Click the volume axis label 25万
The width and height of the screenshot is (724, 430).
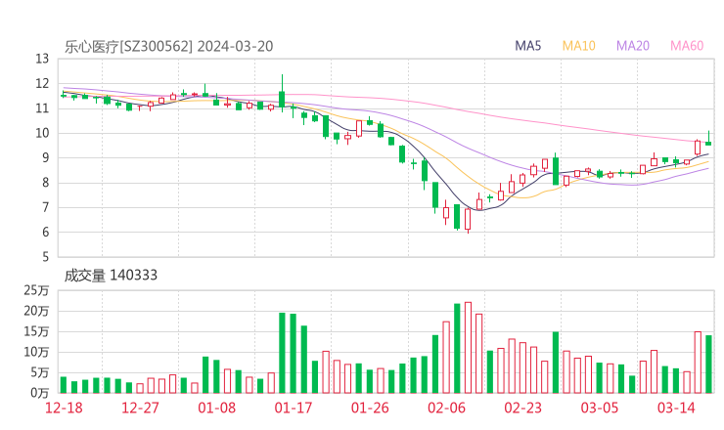coord(36,290)
